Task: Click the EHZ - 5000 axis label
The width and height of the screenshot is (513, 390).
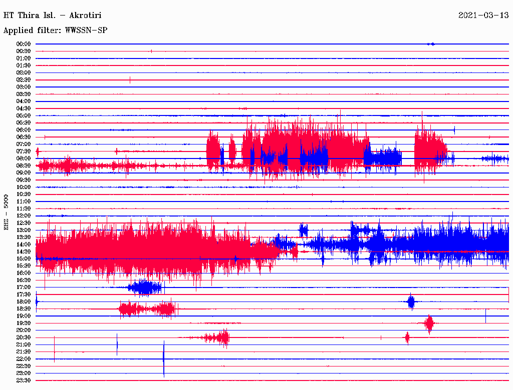Action: [x=6, y=212]
